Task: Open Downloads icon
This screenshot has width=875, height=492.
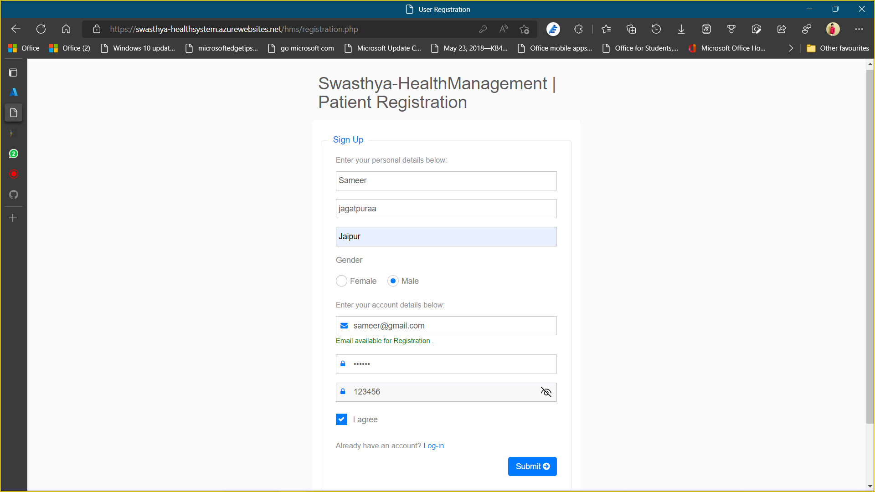Action: click(681, 29)
